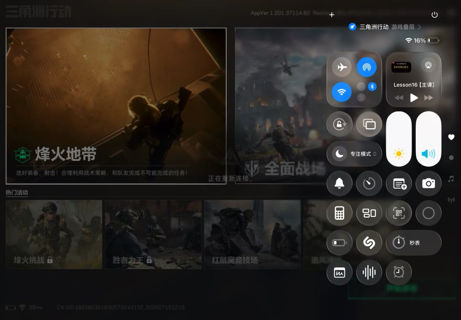
Task: Toggle AirDrop connectivity button
Action: tap(366, 67)
